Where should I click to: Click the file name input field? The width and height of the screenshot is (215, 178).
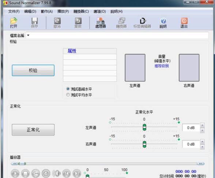[117, 35]
